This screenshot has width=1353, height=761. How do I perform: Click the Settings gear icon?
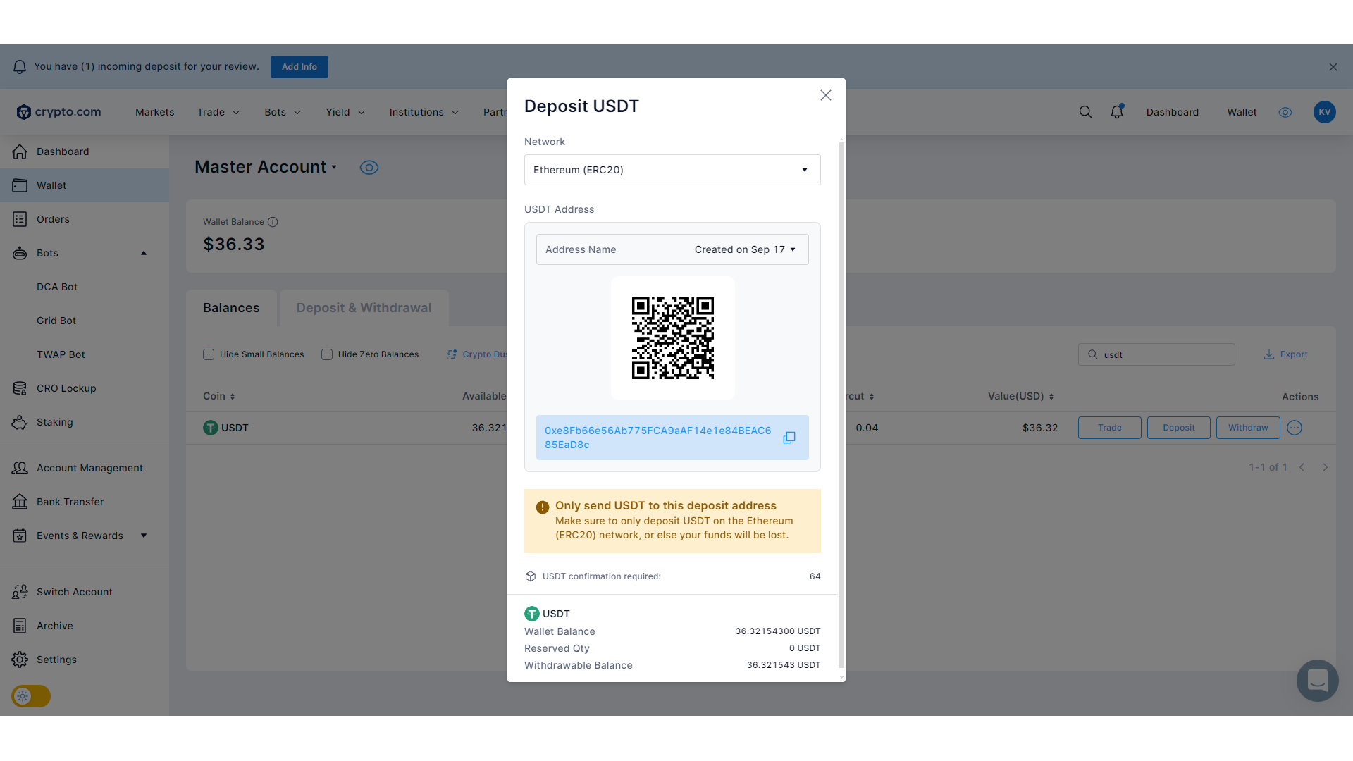click(x=20, y=660)
